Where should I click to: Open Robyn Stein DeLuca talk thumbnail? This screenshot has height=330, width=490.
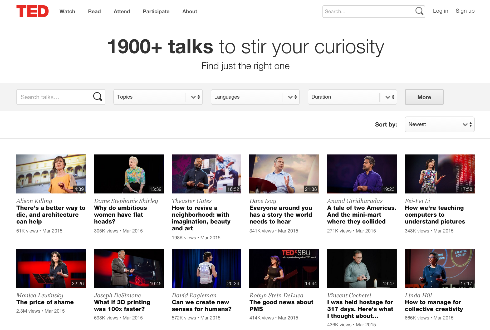(x=284, y=268)
